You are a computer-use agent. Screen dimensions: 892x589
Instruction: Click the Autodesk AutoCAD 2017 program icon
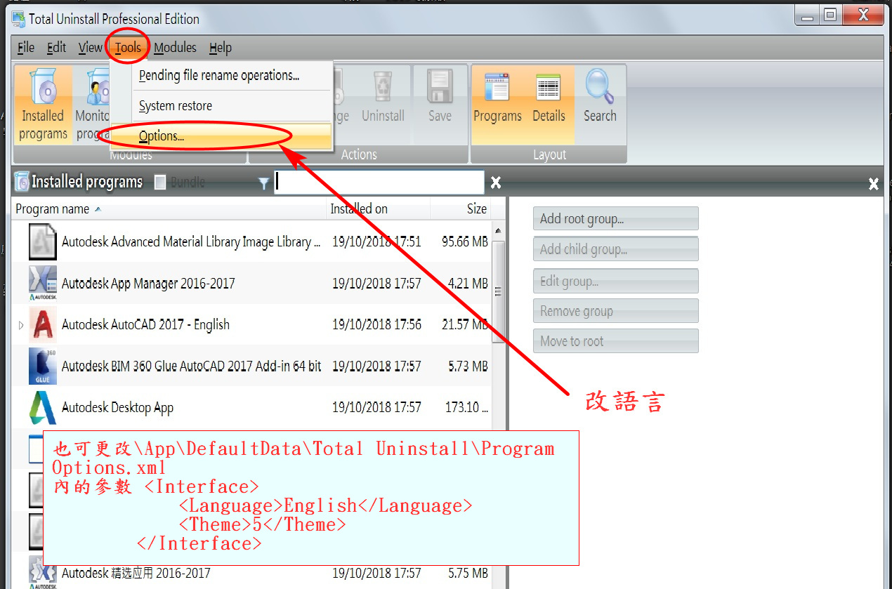pyautogui.click(x=42, y=325)
